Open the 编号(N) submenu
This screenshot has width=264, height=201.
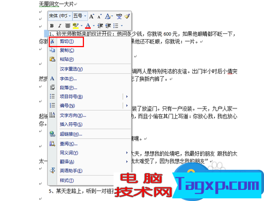(x=90, y=106)
